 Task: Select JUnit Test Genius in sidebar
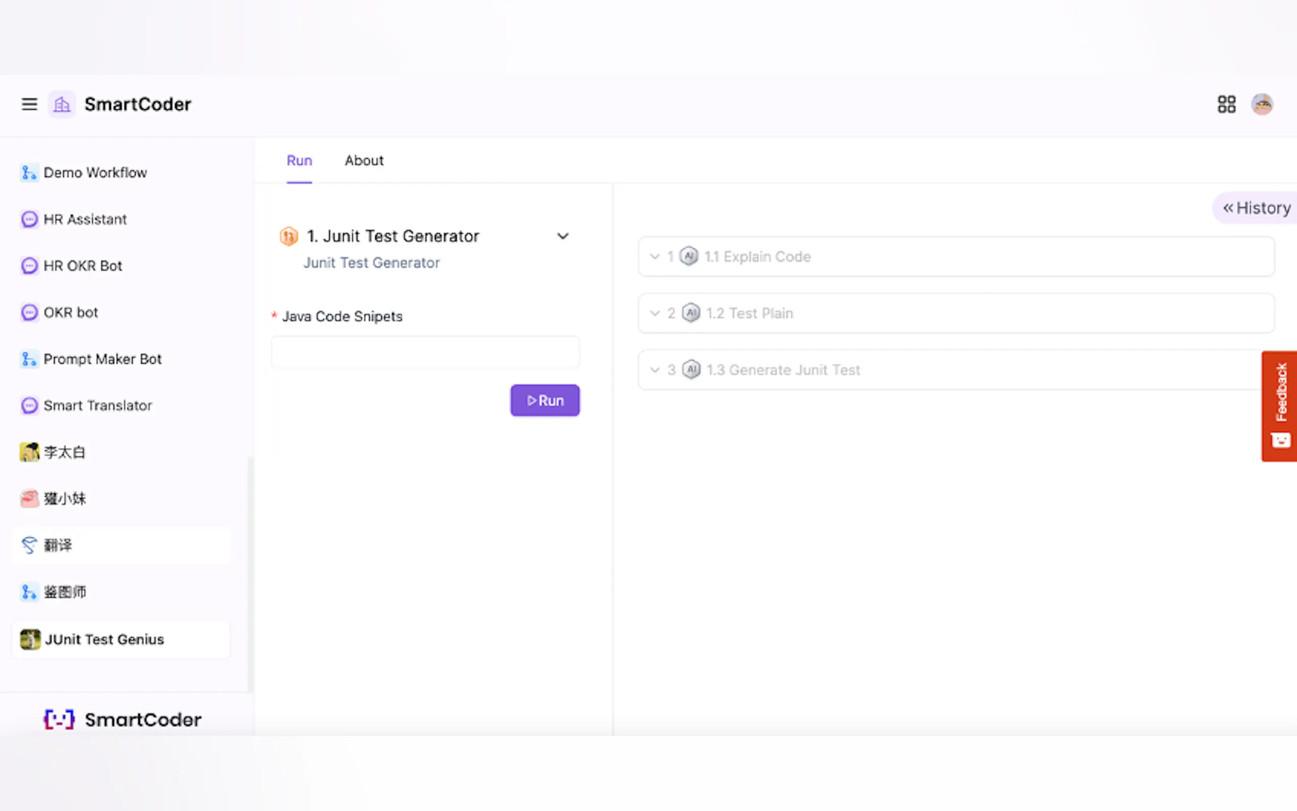(x=105, y=639)
